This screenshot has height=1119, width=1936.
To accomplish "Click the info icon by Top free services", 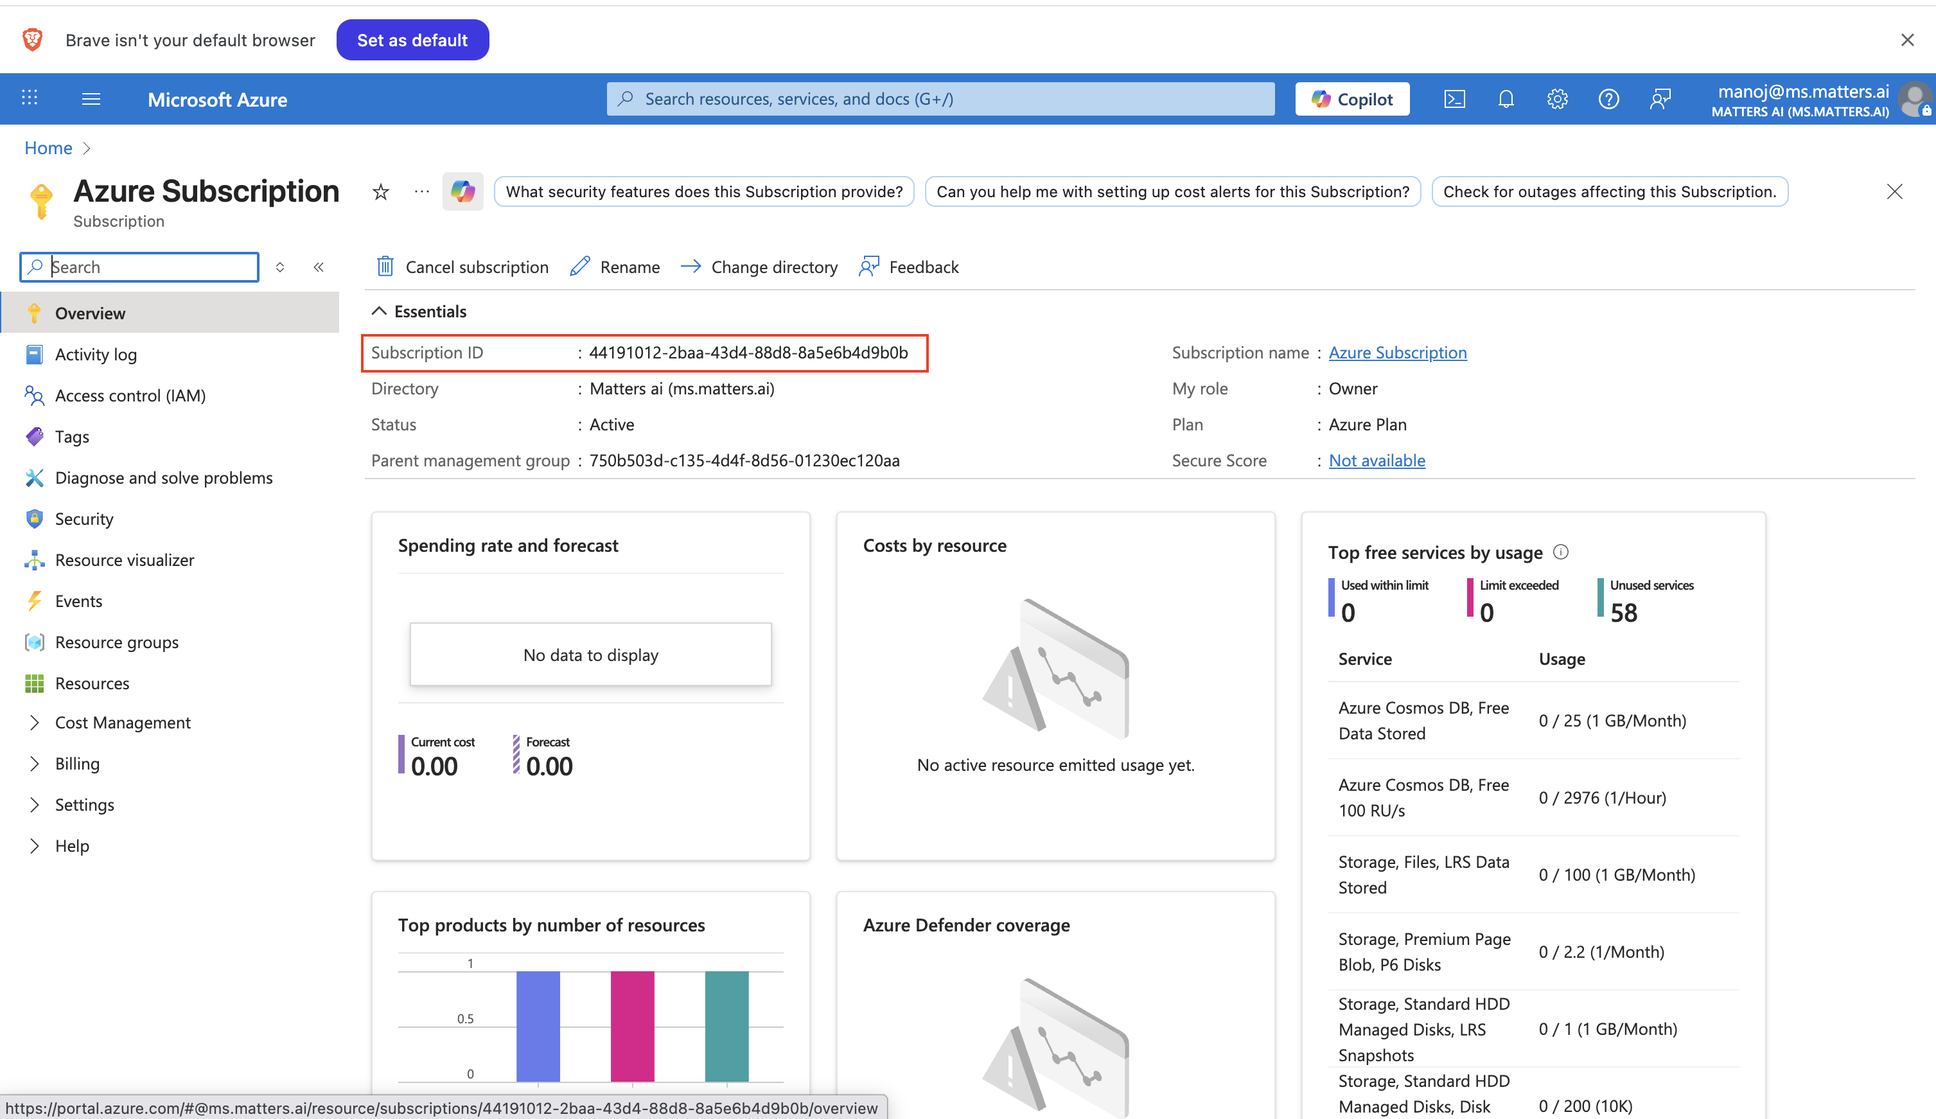I will (x=1561, y=552).
